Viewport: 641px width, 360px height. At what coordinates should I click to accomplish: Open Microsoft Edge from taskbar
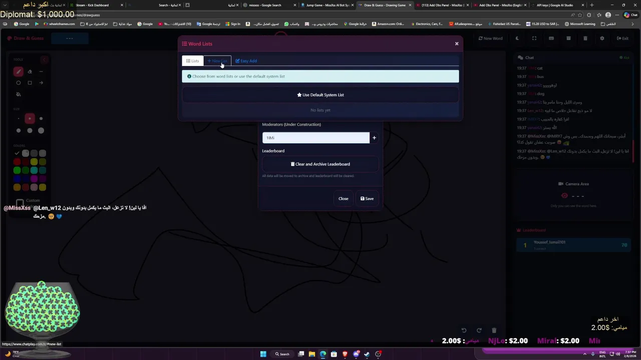coord(323,354)
